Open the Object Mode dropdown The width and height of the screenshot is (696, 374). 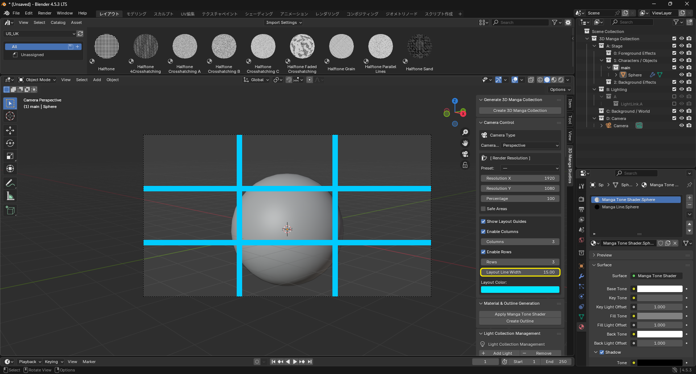37,80
